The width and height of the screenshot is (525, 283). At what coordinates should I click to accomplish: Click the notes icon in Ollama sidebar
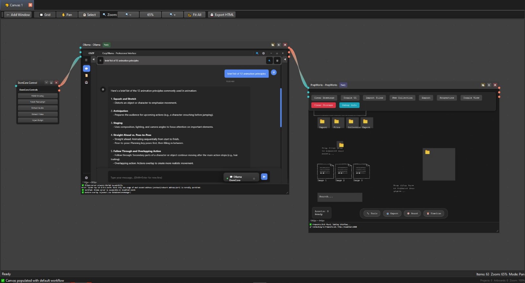coord(86,76)
